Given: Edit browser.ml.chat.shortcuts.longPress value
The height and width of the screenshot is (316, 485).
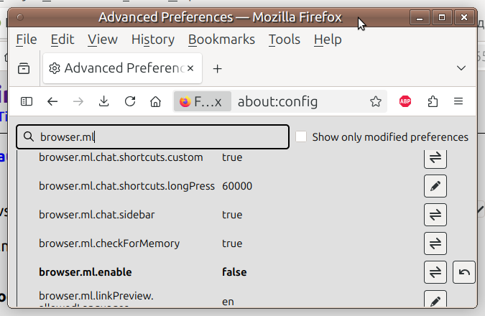Looking at the screenshot, I should pos(435,186).
